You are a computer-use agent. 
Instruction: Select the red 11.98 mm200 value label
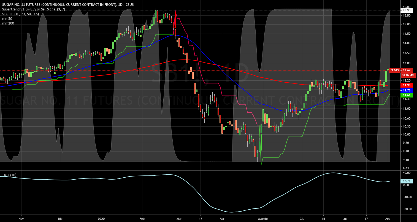(407, 85)
